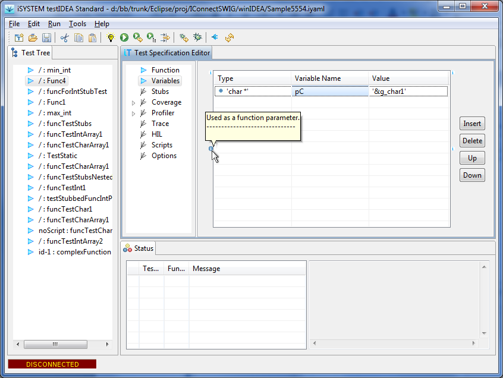This screenshot has width=503, height=378.
Task: Select test '/ : min_int' in the tree
Action: point(55,70)
